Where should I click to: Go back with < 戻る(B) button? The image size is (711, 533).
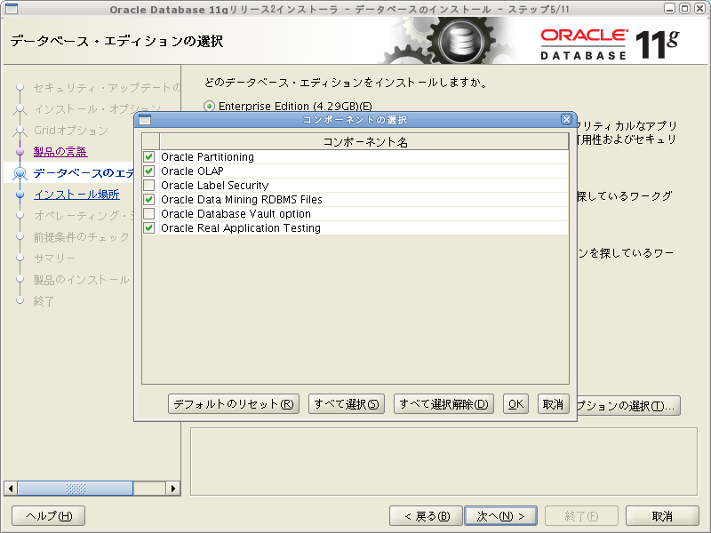pyautogui.click(x=427, y=516)
